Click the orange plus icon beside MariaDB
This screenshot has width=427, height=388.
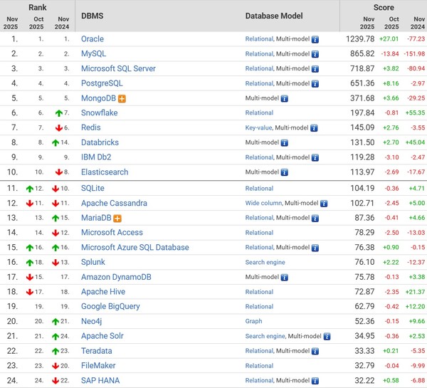tap(117, 218)
